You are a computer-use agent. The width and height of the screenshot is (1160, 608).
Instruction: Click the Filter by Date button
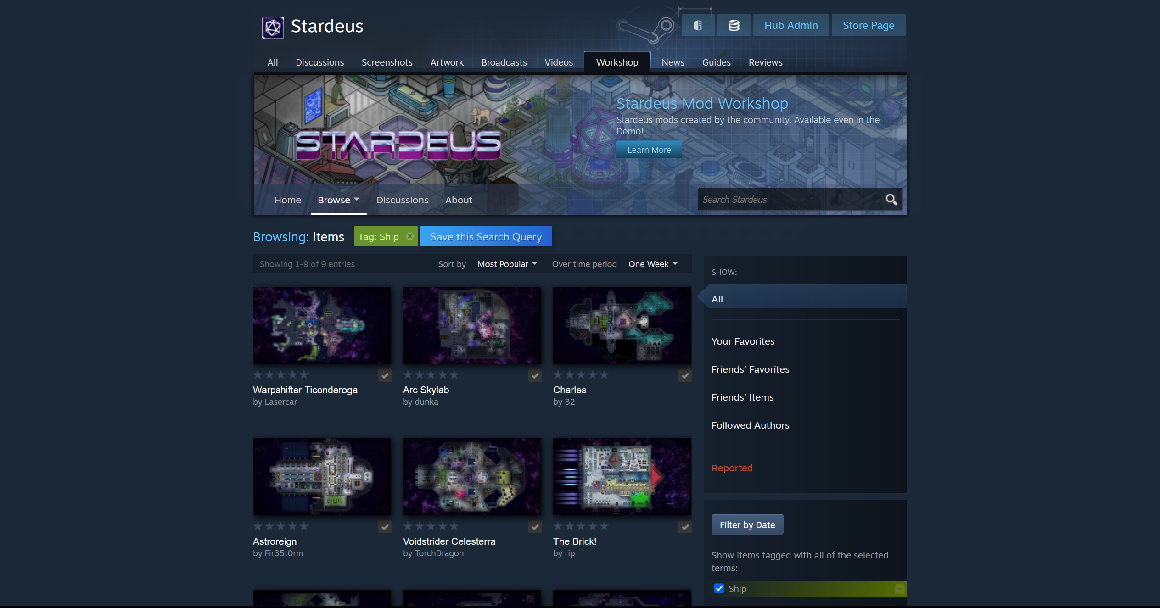click(x=747, y=524)
